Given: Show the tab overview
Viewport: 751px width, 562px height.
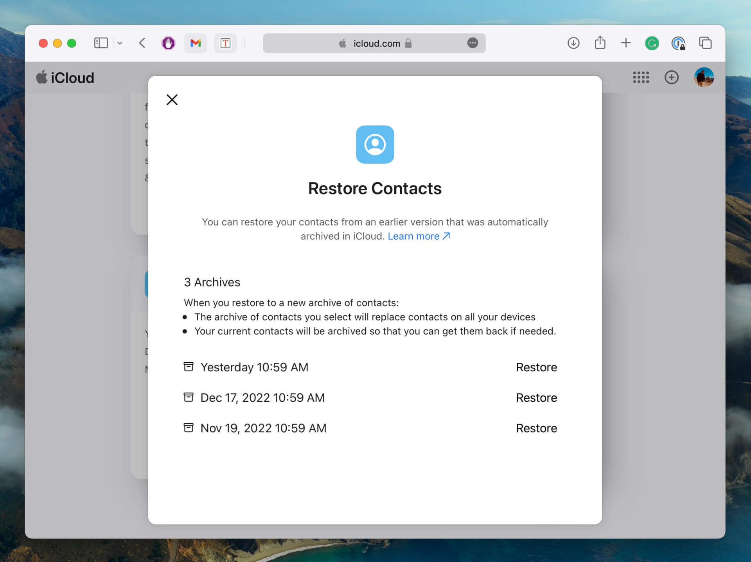Looking at the screenshot, I should (x=706, y=43).
